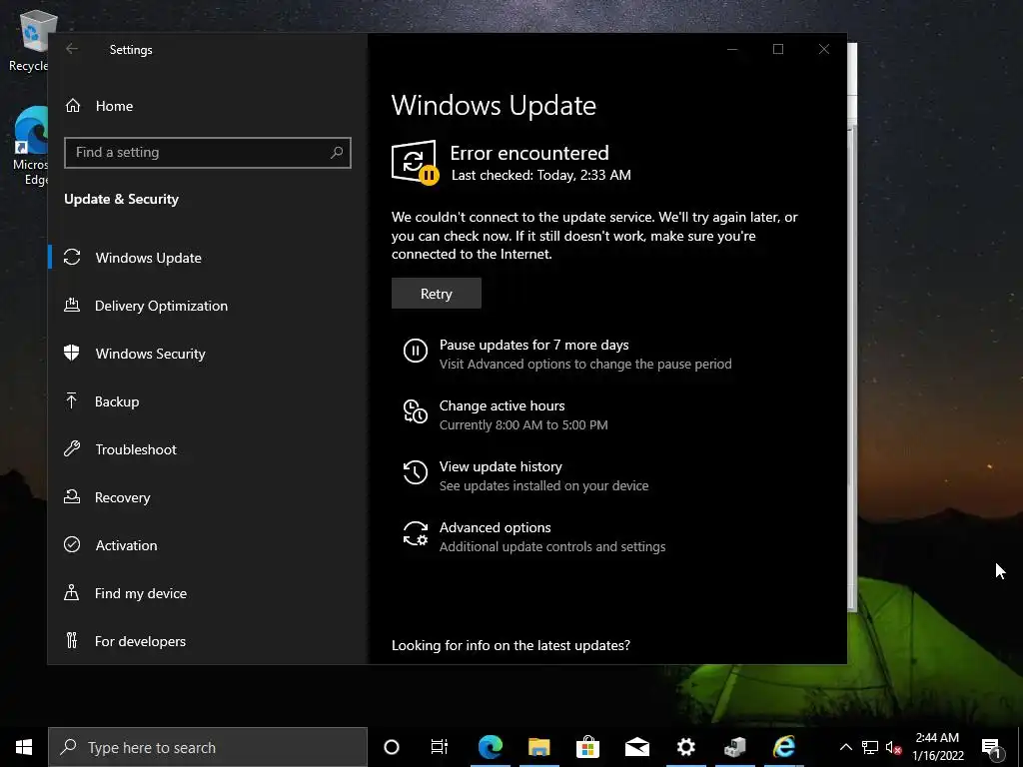The image size is (1023, 767).
Task: Open Cortana circle on taskbar
Action: (x=392, y=747)
